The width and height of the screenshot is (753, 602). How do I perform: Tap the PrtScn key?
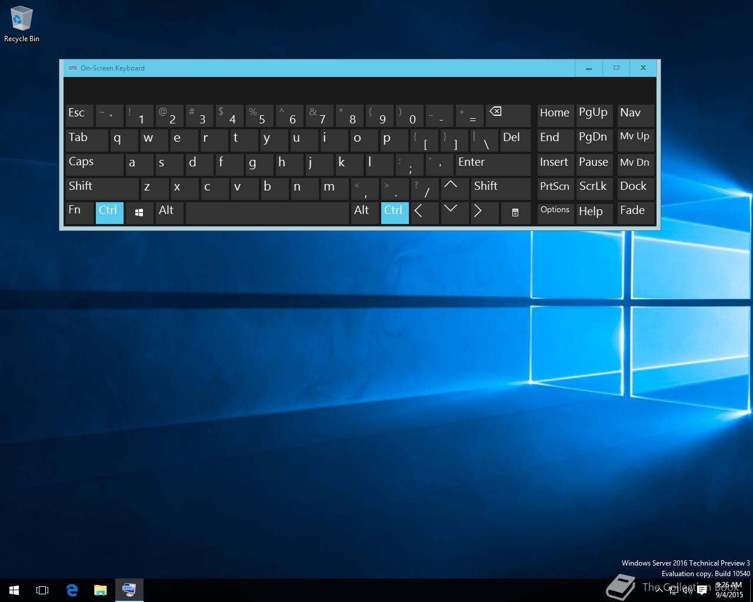point(555,188)
